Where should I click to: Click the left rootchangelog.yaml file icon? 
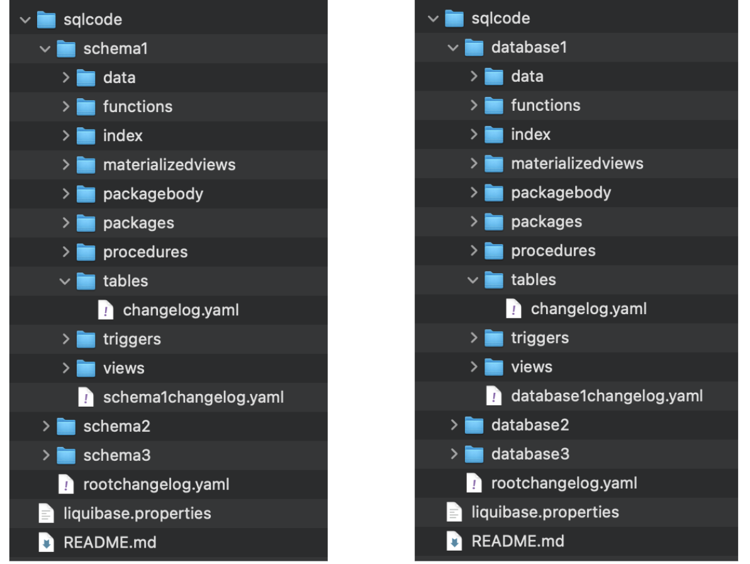66,484
